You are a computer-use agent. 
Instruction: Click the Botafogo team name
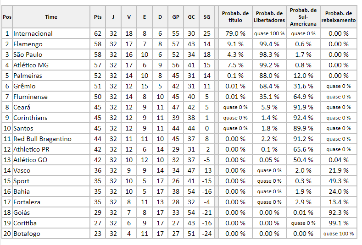coord(27,234)
